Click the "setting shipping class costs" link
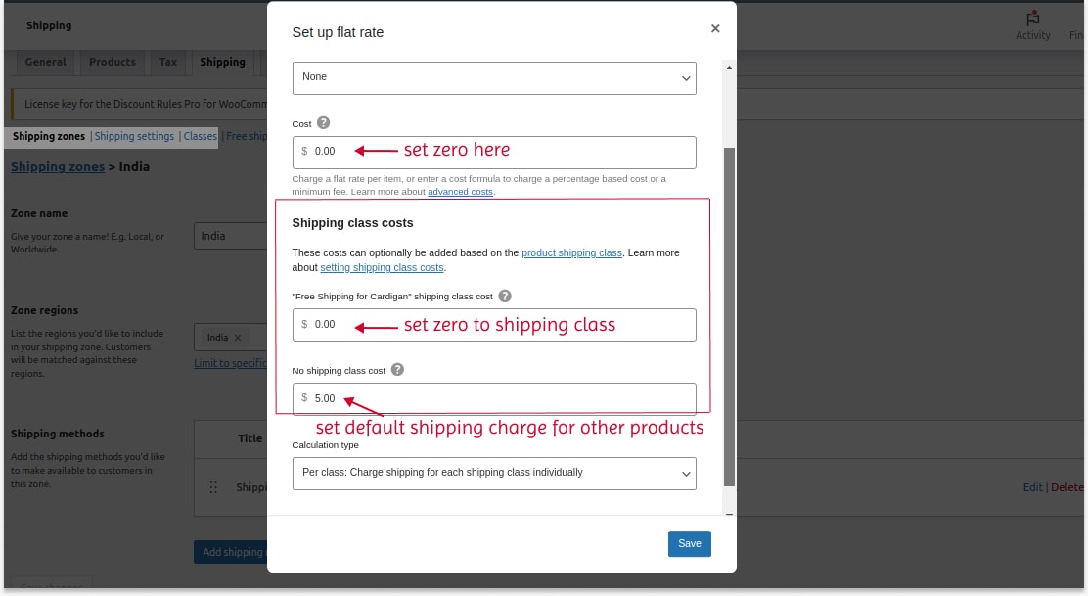The height and width of the screenshot is (596, 1088). [382, 267]
